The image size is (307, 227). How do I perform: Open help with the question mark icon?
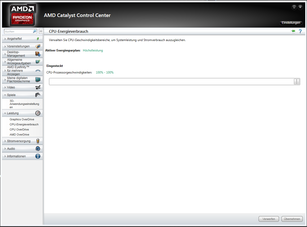300,31
